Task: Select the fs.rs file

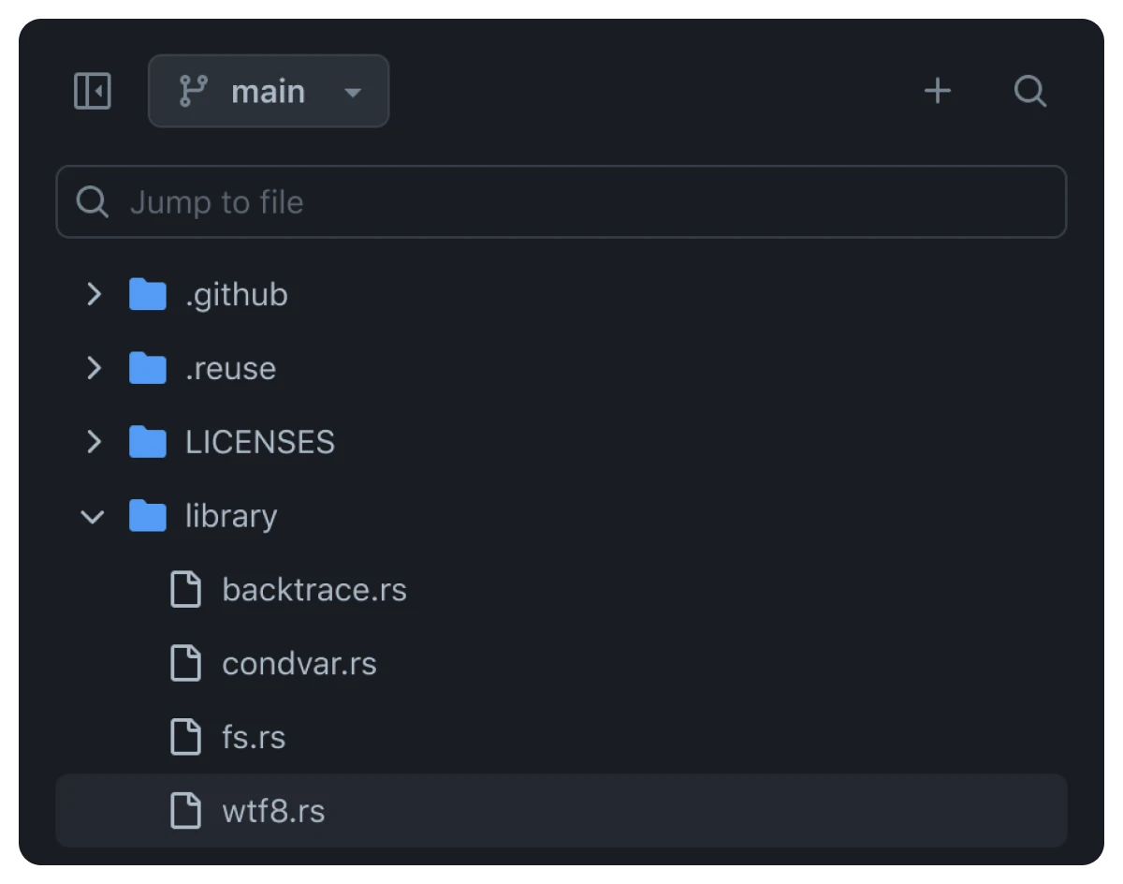Action: click(254, 737)
